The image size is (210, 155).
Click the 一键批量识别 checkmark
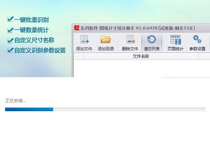pyautogui.click(x=10, y=19)
